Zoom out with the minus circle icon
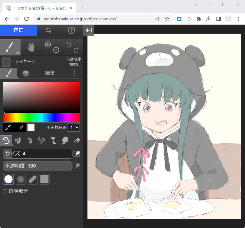The width and height of the screenshot is (245, 228). pyautogui.click(x=56, y=50)
